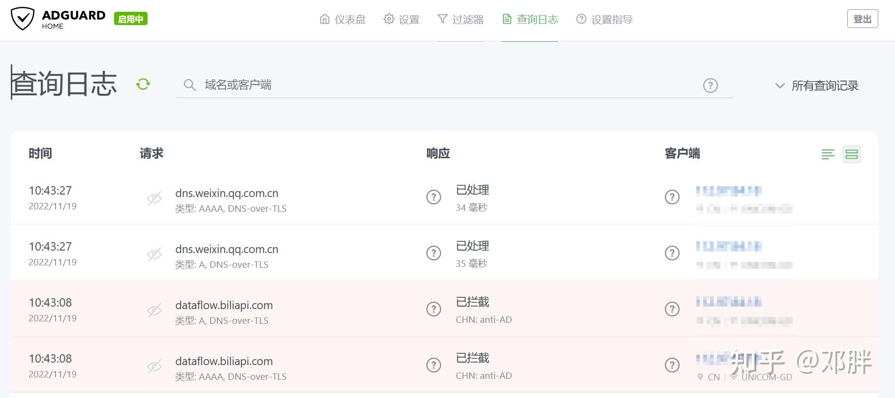Expand the 过滤器 filters menu

460,20
